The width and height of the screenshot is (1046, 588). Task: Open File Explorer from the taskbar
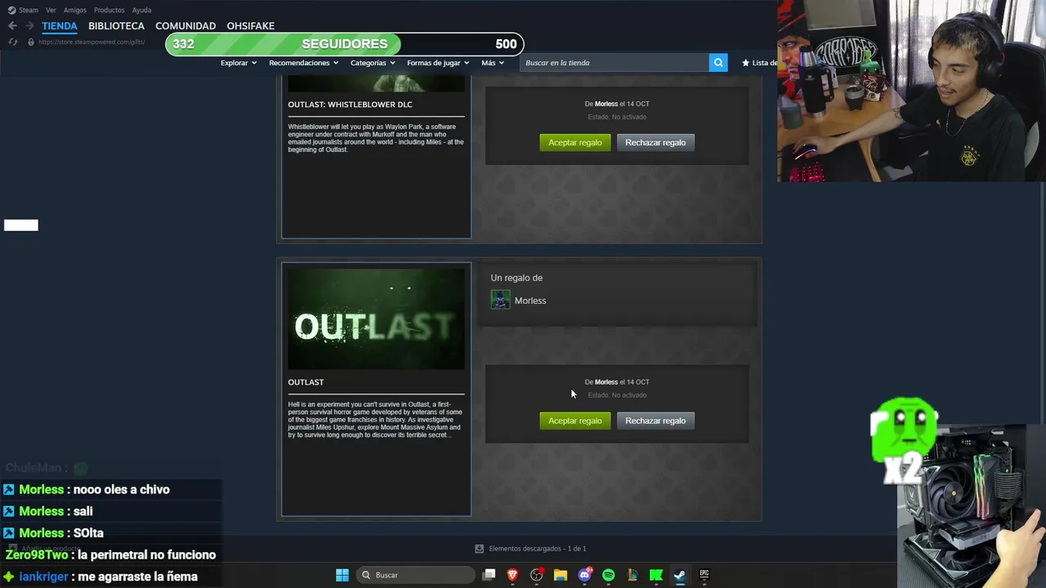561,575
